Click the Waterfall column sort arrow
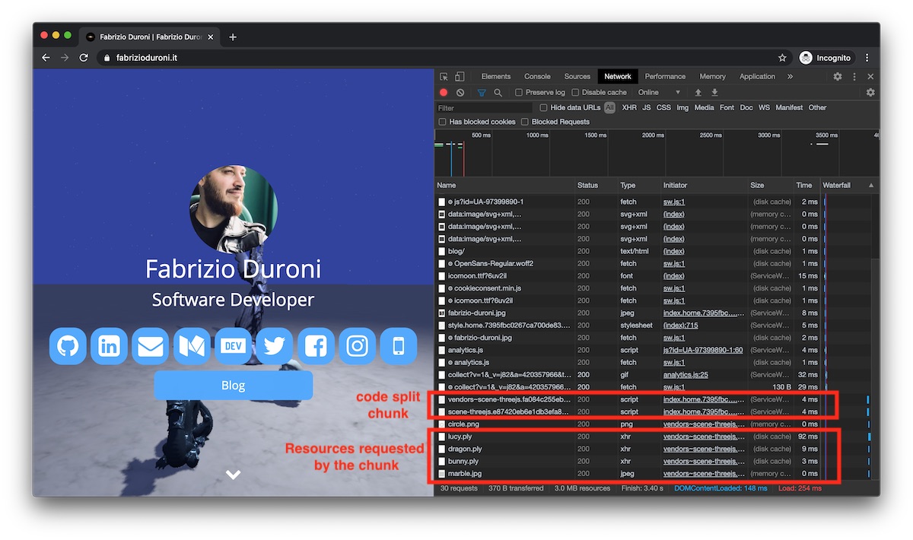Screen dimensions: 913x540 point(871,186)
